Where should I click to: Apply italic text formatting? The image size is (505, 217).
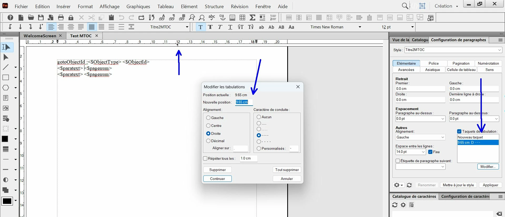click(220, 27)
